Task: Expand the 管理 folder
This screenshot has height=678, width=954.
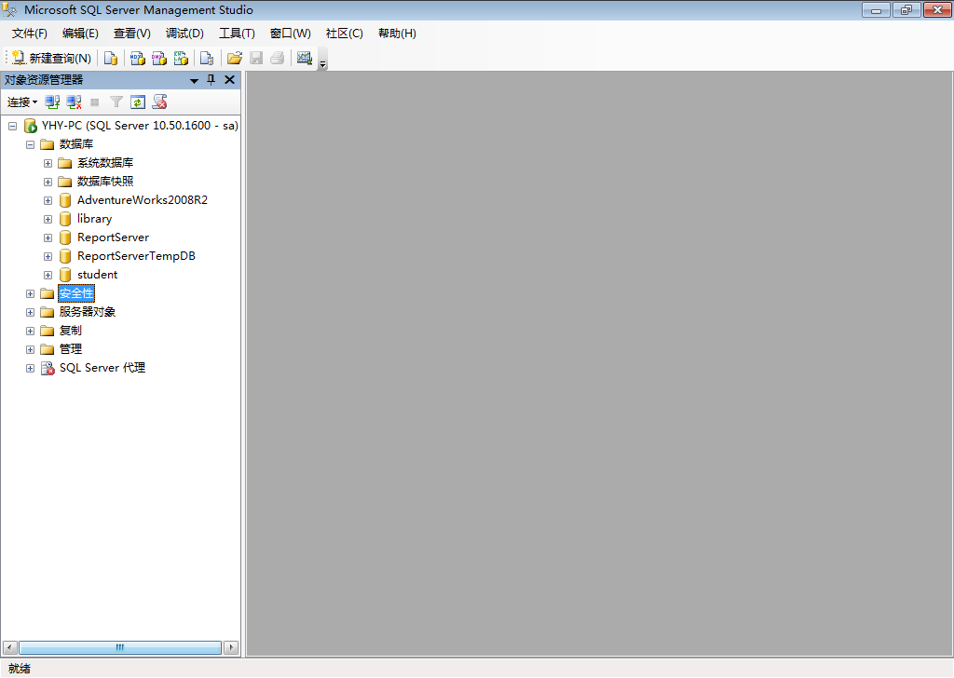Action: pos(30,349)
